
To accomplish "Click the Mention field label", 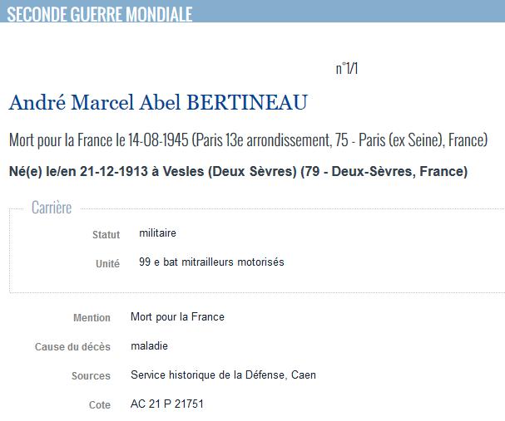I will pyautogui.click(x=92, y=317).
